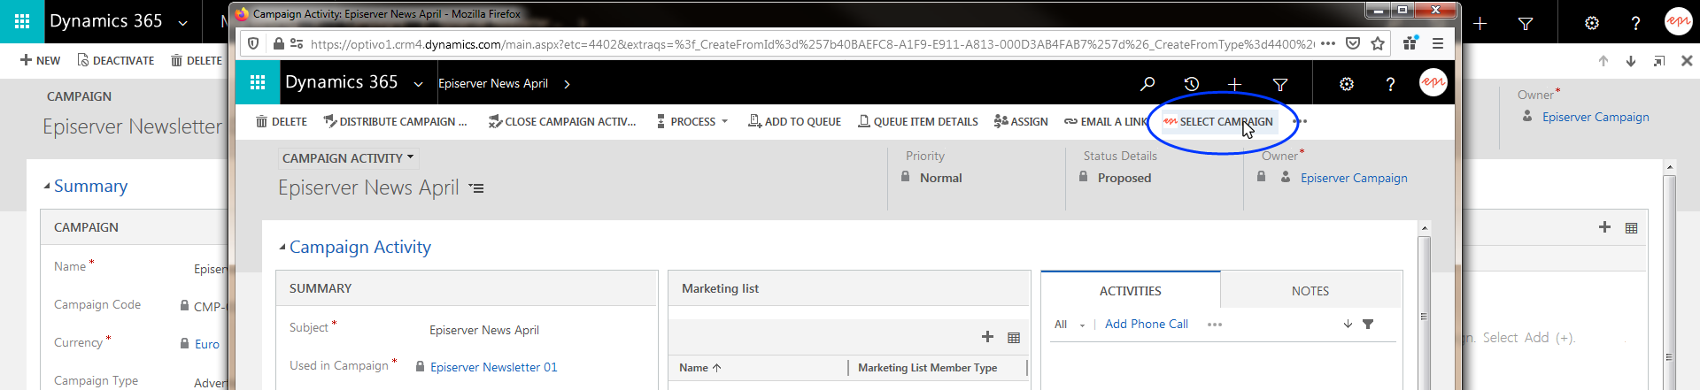Viewport: 1700px width, 390px height.
Task: Click the Add to Queue command
Action: pyautogui.click(x=794, y=122)
